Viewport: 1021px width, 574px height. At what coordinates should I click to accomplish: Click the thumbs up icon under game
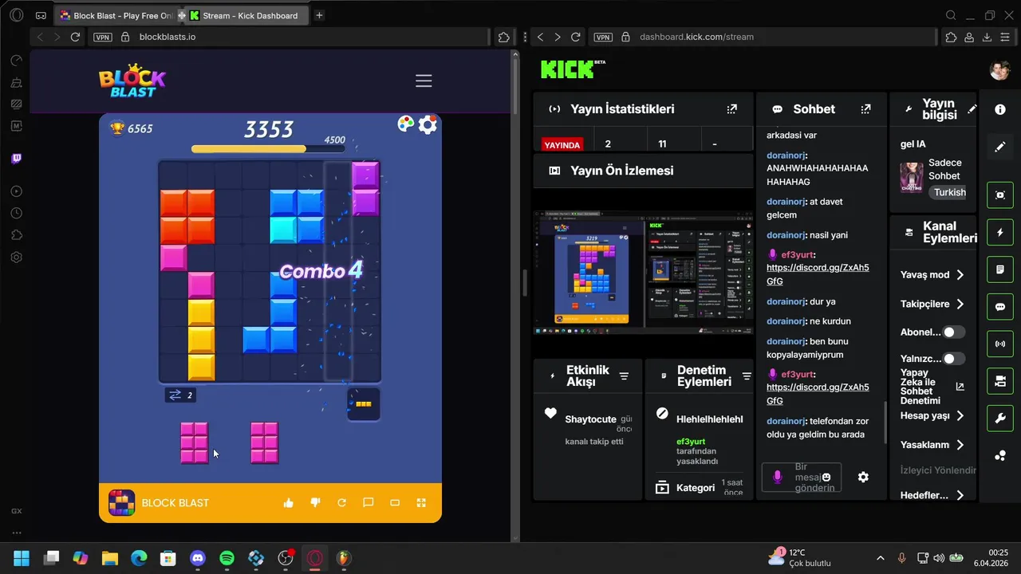click(x=289, y=503)
